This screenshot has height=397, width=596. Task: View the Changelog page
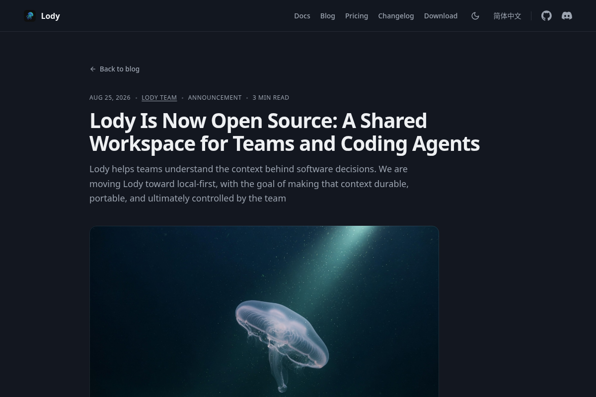(396, 16)
